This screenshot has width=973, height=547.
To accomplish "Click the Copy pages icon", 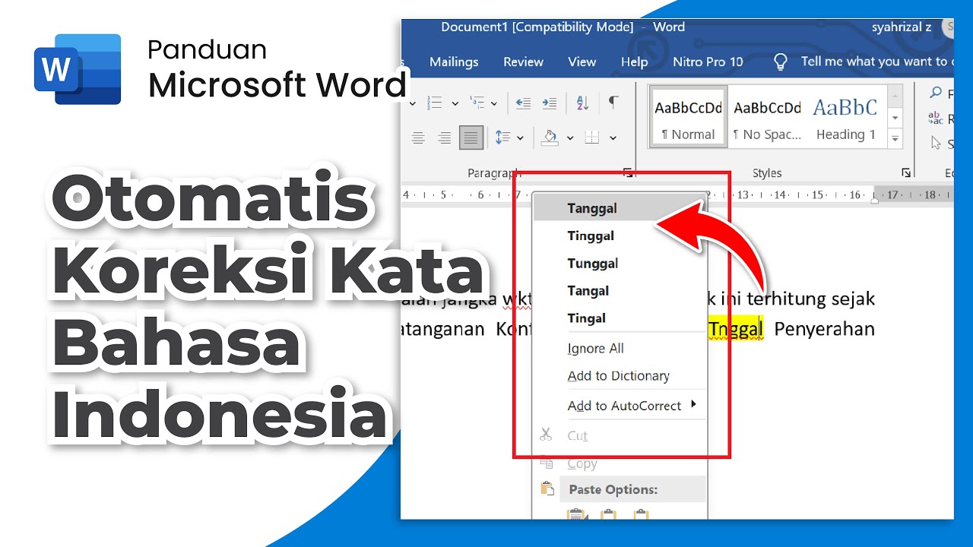I will (546, 463).
